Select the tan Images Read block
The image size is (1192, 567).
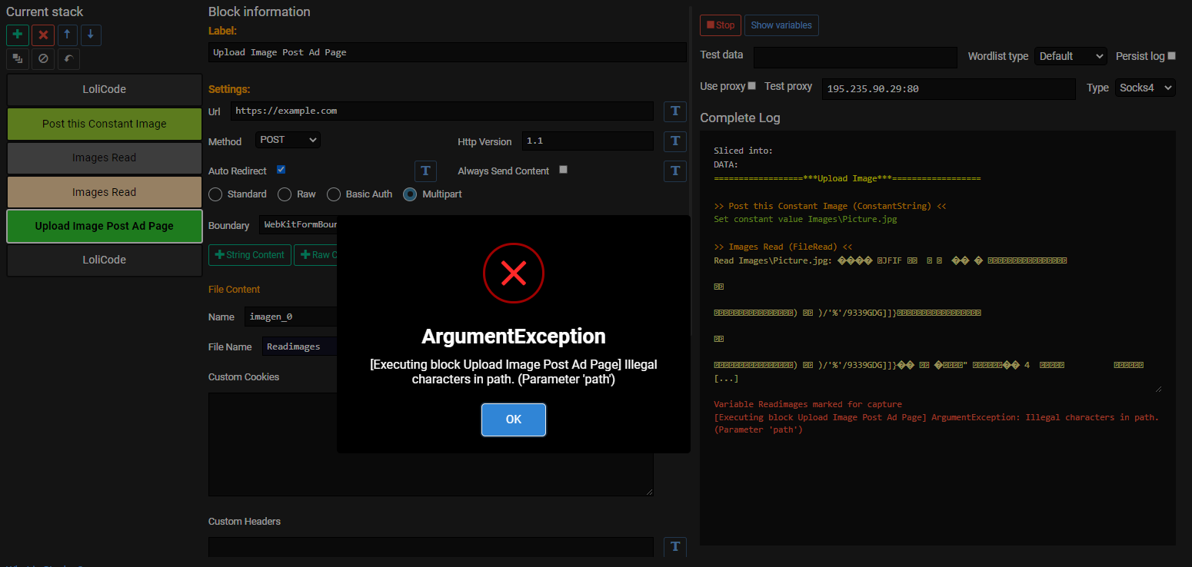pos(105,192)
